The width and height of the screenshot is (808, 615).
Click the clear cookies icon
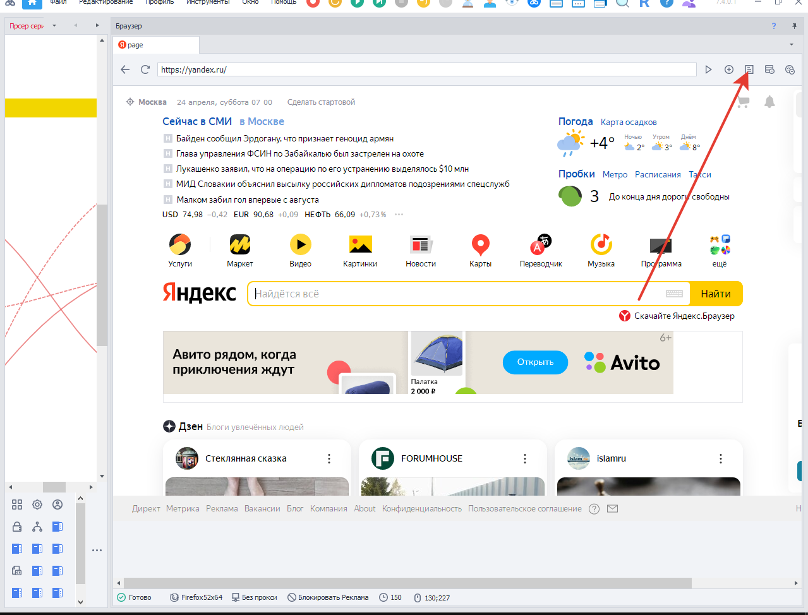pyautogui.click(x=790, y=69)
